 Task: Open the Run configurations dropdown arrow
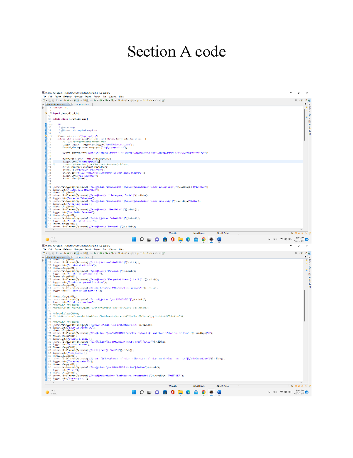tap(103, 101)
